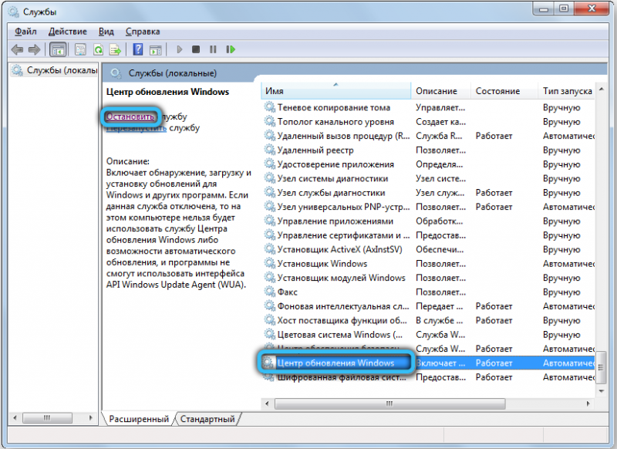
Task: Select Службы (локальные) in the tree
Action: (x=55, y=70)
